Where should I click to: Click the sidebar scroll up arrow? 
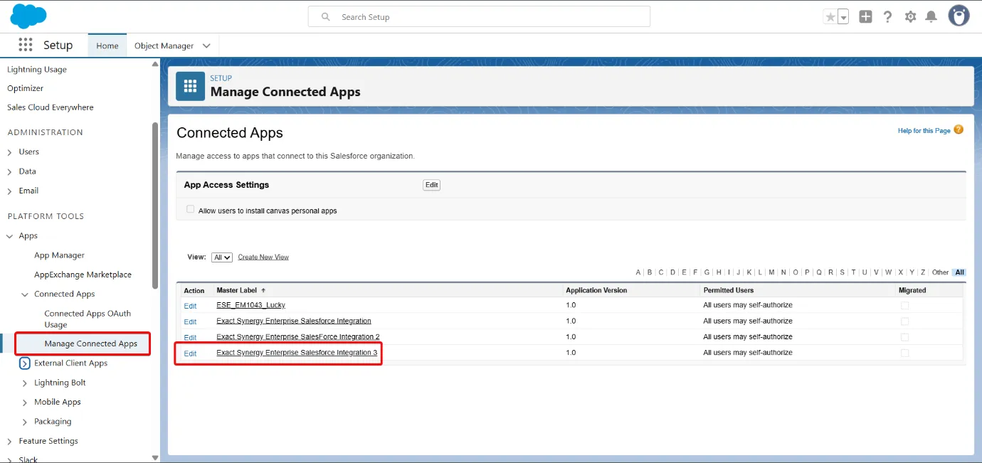point(155,64)
